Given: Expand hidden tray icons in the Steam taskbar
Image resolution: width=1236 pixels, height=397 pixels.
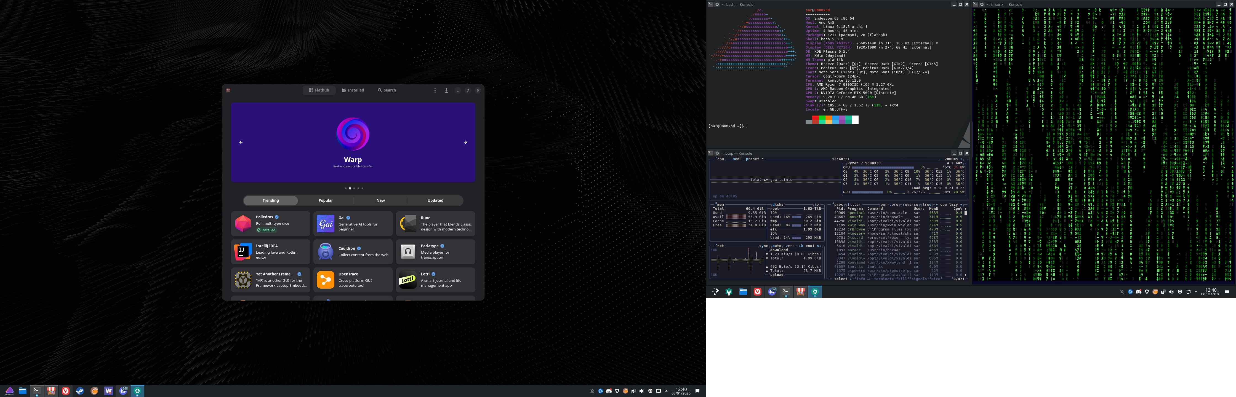Looking at the screenshot, I should (x=667, y=391).
